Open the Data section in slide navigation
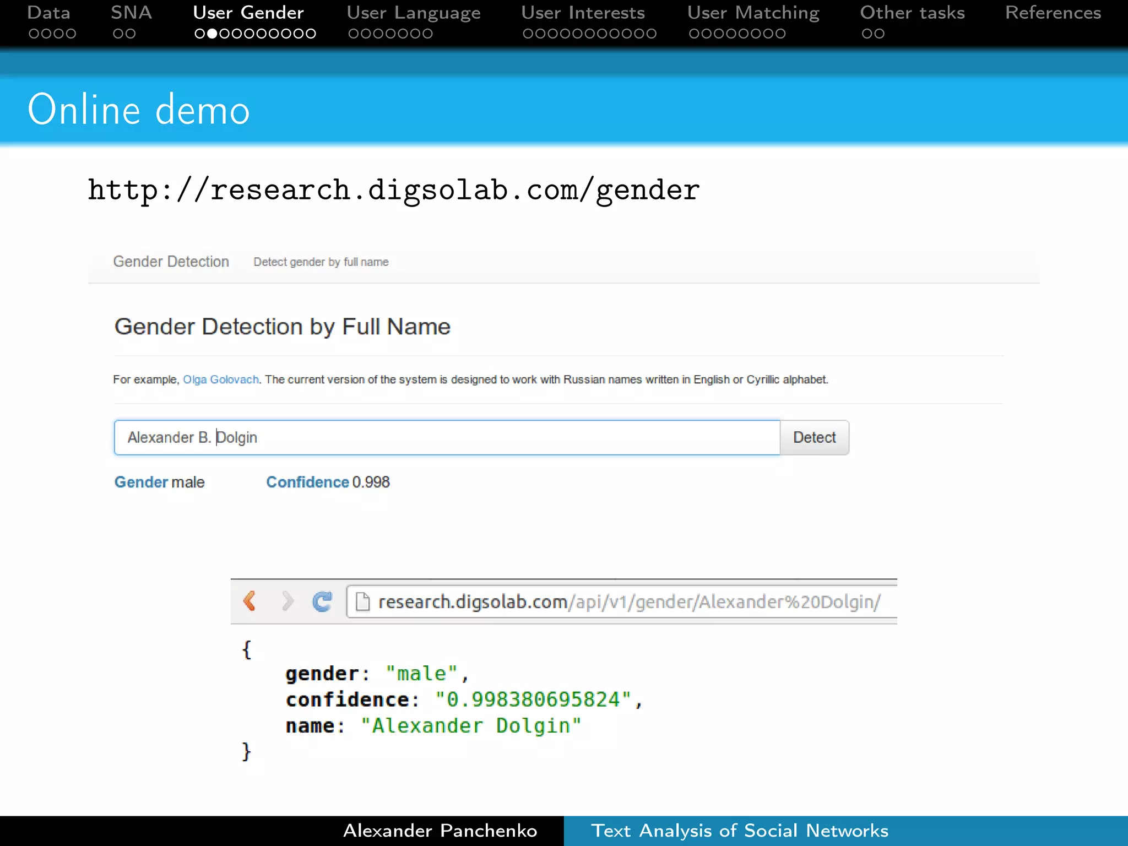Screen dimensions: 1128x846 [x=49, y=13]
